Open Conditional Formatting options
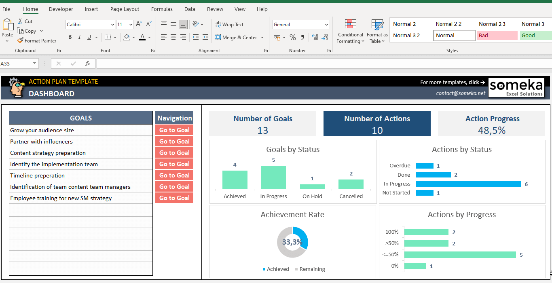 (x=350, y=31)
